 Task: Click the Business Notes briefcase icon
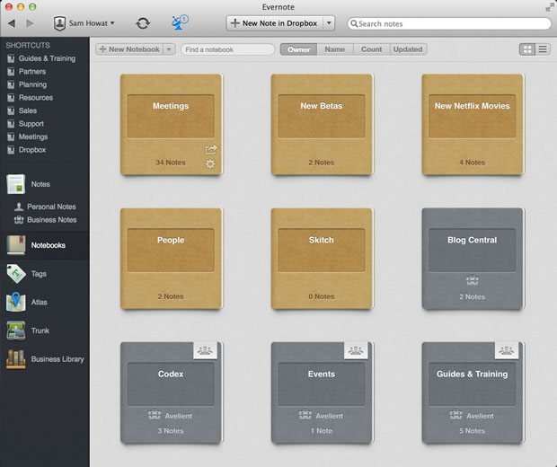(19, 220)
